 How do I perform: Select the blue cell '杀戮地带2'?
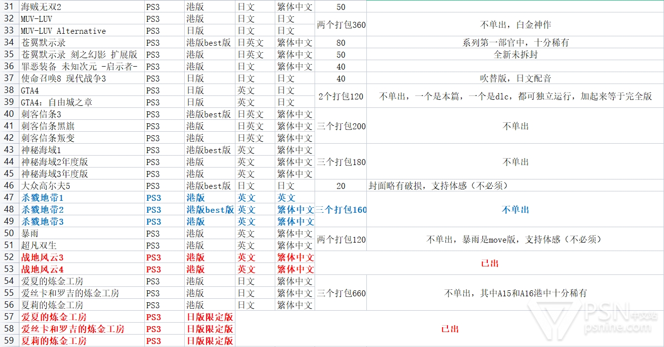coord(82,210)
